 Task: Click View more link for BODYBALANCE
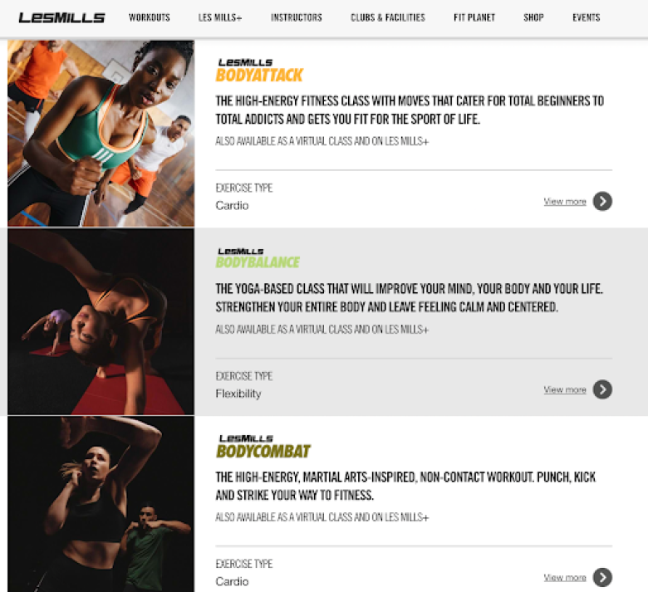[x=565, y=389]
